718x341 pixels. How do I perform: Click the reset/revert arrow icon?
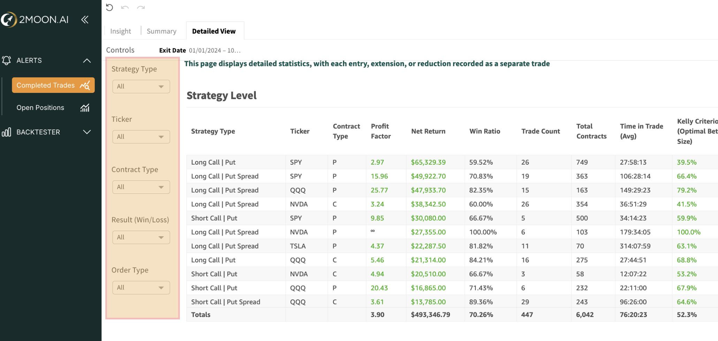pyautogui.click(x=109, y=7)
